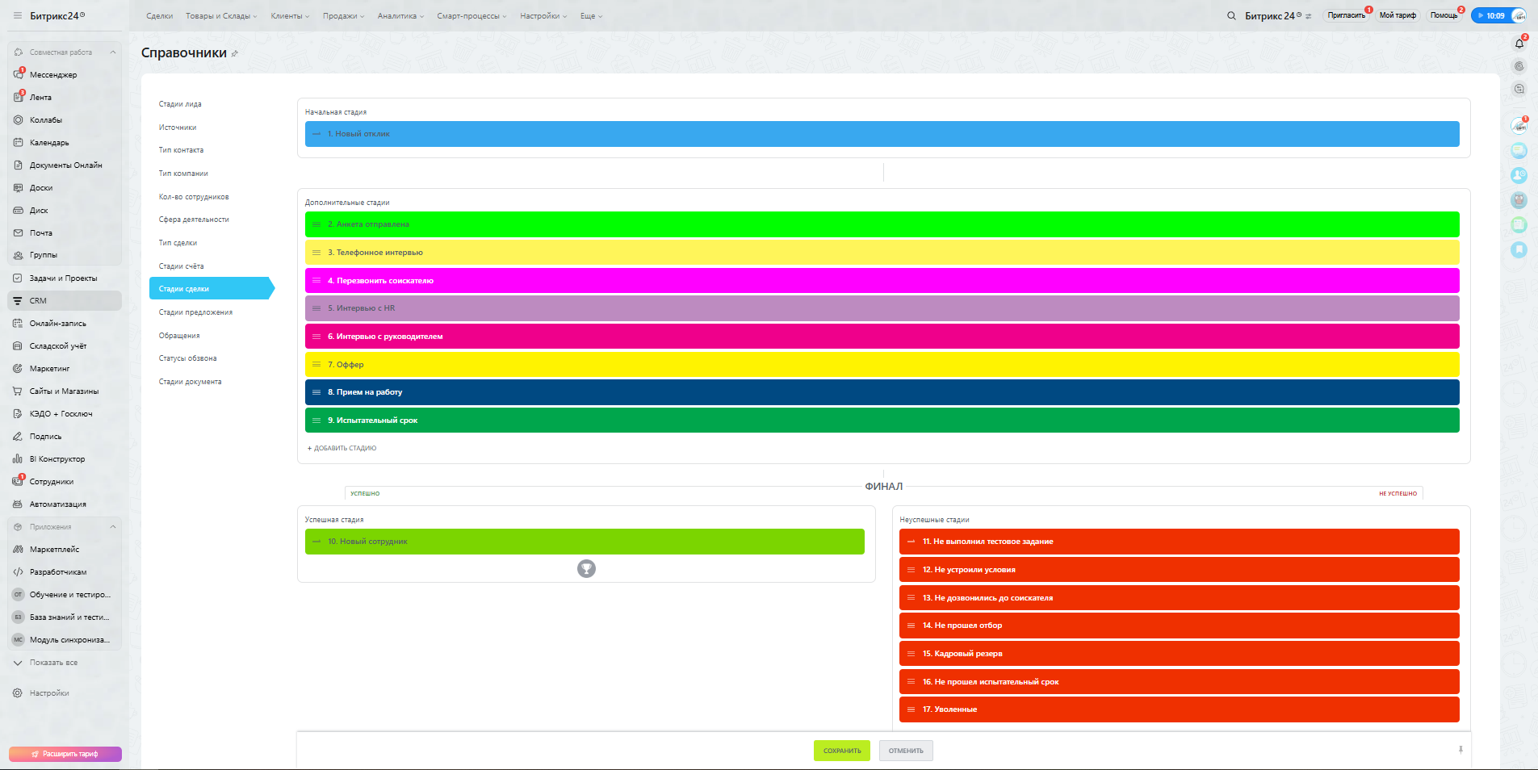The width and height of the screenshot is (1538, 770).
Task: Collapse the Совместная работа section
Action: coord(113,52)
